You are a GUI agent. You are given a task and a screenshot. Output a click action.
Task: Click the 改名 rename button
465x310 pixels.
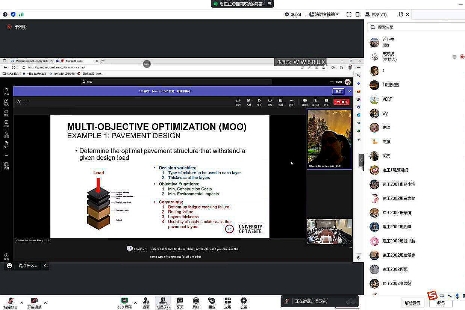tap(441, 303)
